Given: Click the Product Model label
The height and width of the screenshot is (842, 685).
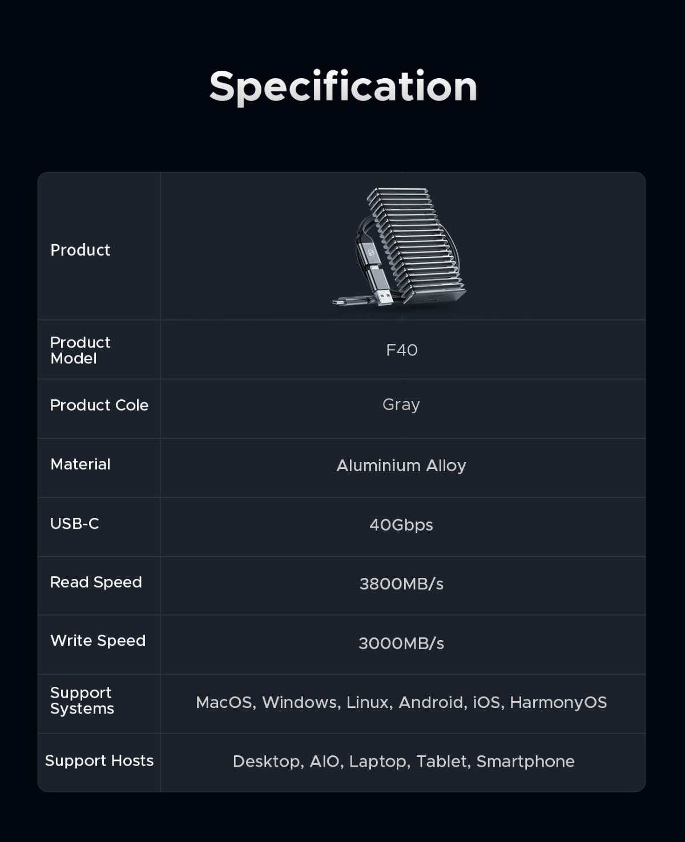Looking at the screenshot, I should (80, 350).
